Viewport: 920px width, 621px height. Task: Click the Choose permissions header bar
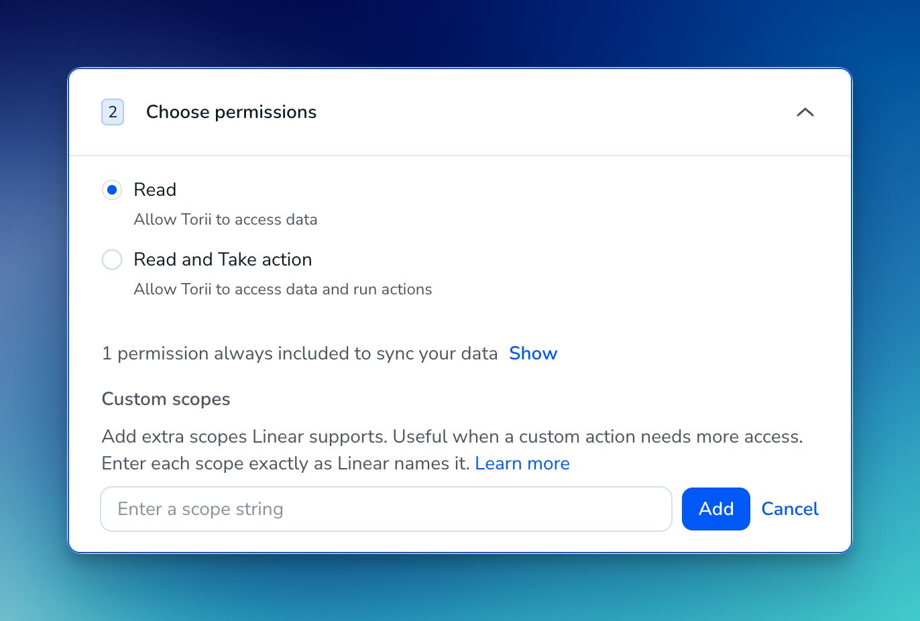point(460,112)
